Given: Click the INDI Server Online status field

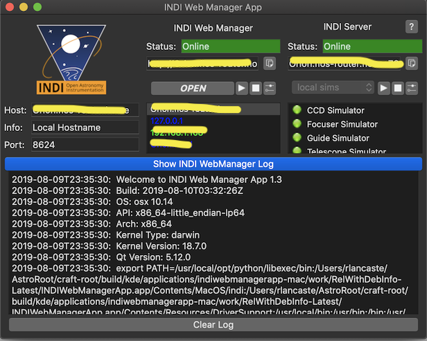Looking at the screenshot, I should tap(372, 46).
